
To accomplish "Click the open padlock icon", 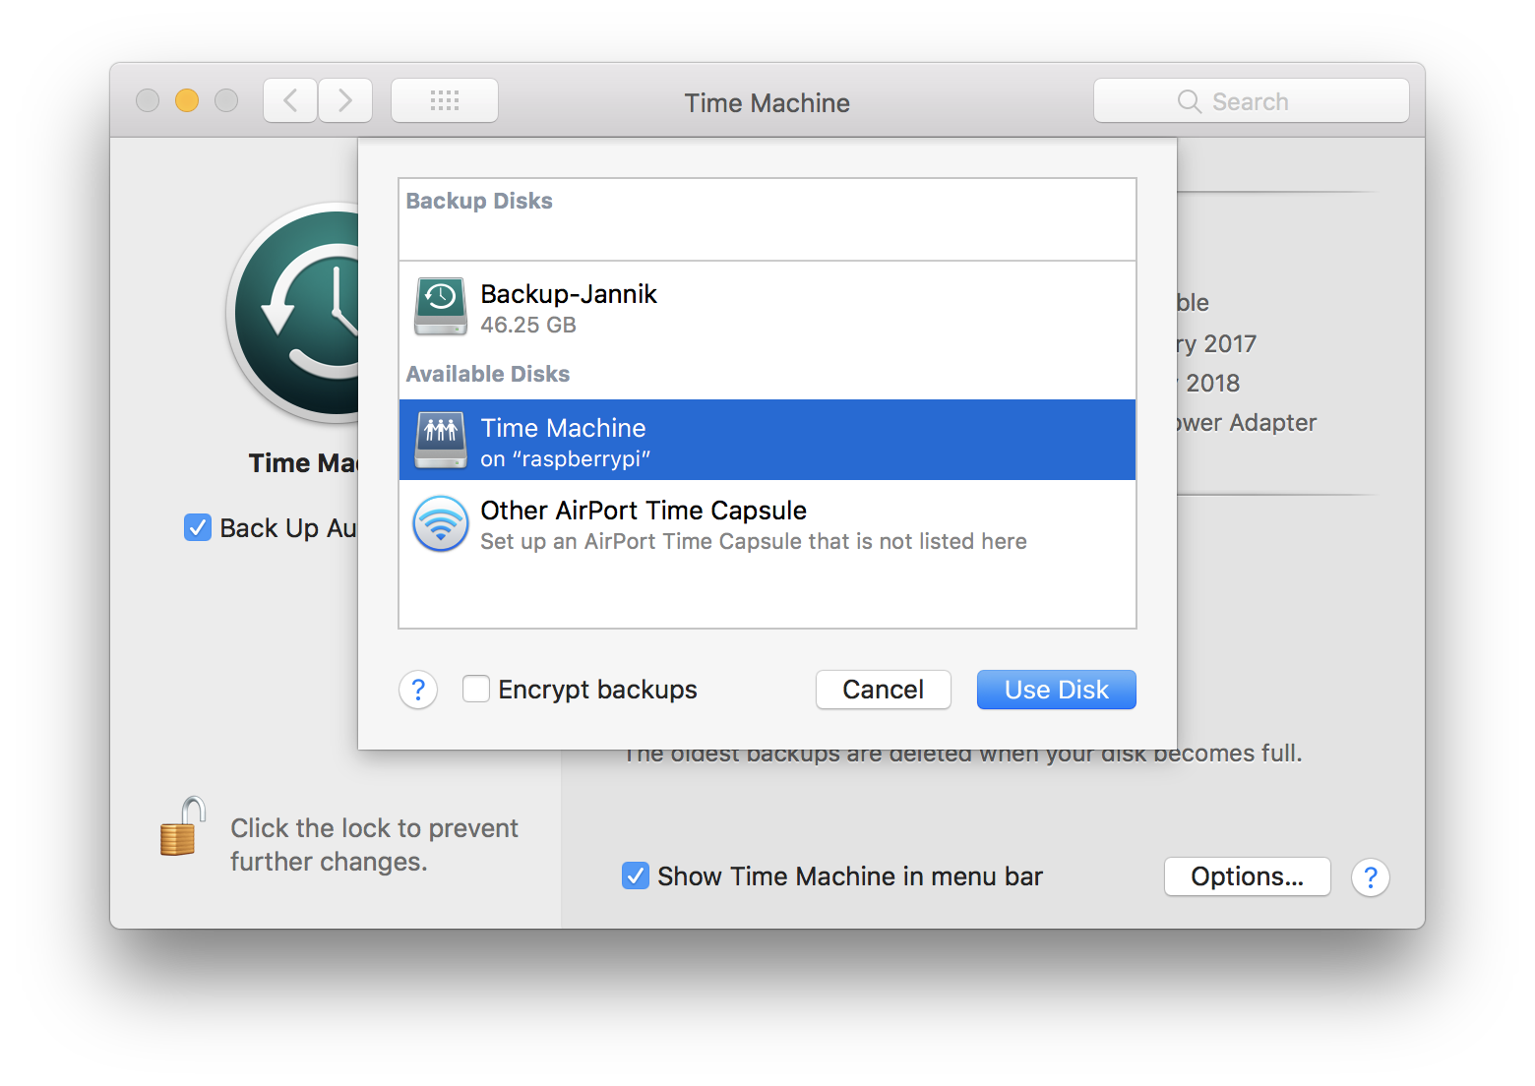I will (x=183, y=826).
